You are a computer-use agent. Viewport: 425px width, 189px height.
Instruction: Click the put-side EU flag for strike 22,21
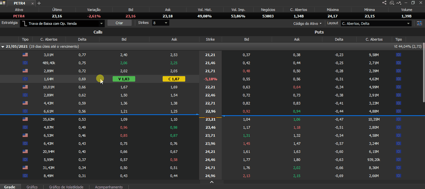(x=399, y=87)
